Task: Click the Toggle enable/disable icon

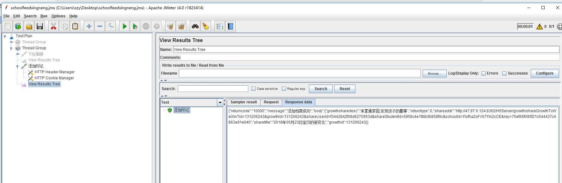Action: tap(111, 26)
